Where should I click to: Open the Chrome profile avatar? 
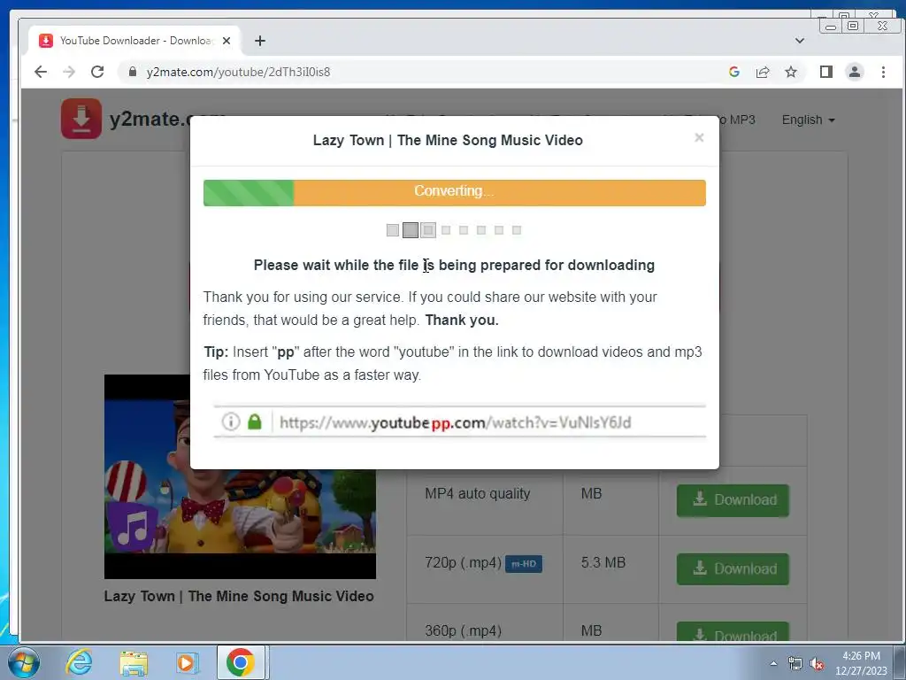pos(855,72)
